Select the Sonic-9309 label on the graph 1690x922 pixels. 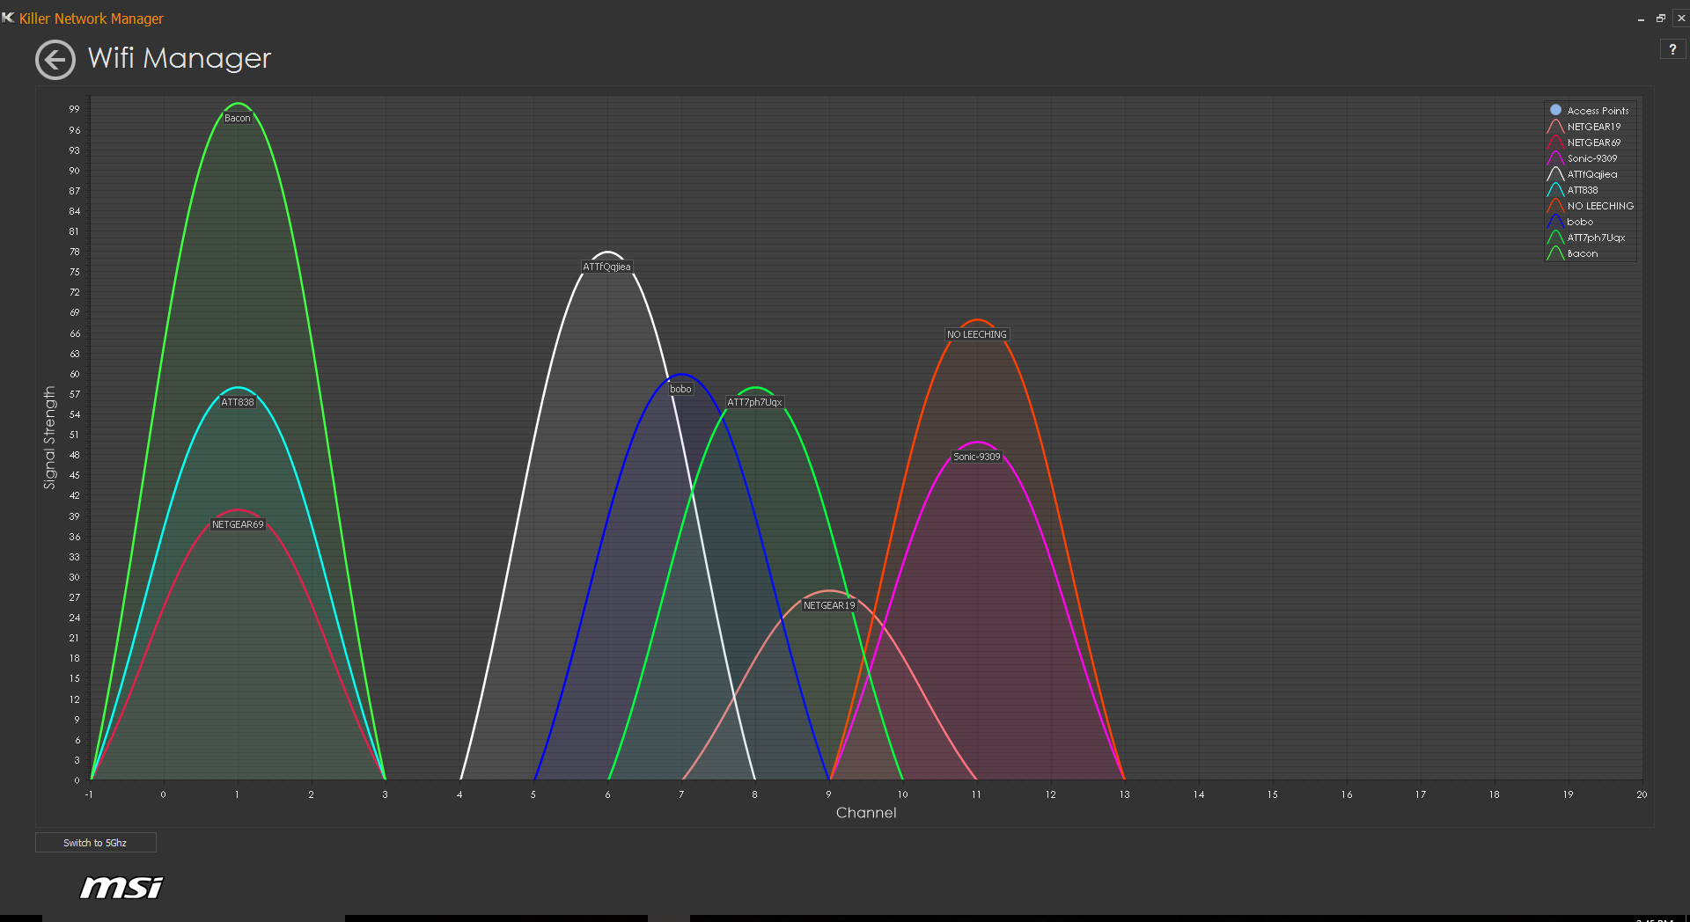(x=976, y=457)
